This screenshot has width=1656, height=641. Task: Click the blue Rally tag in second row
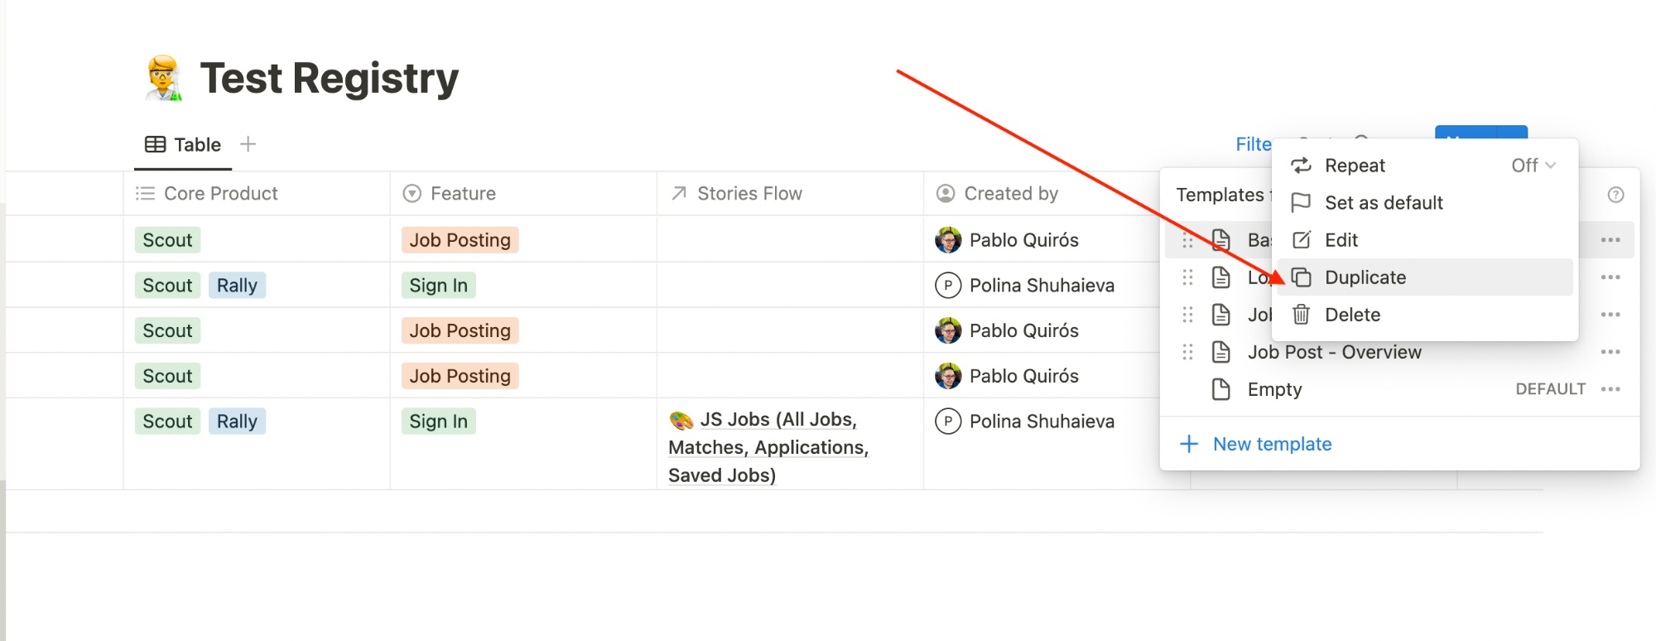click(237, 286)
